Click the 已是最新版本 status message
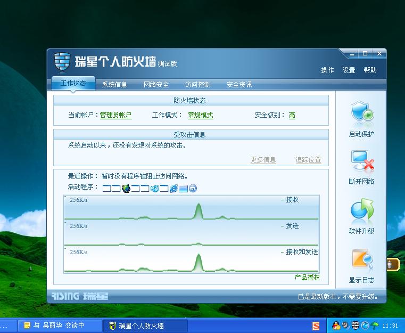This screenshot has width=405, height=333. pos(337,297)
